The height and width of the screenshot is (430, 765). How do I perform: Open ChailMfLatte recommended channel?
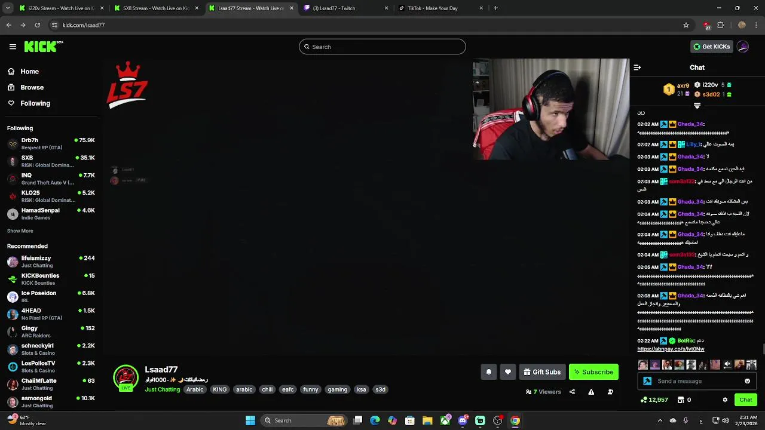click(51, 384)
